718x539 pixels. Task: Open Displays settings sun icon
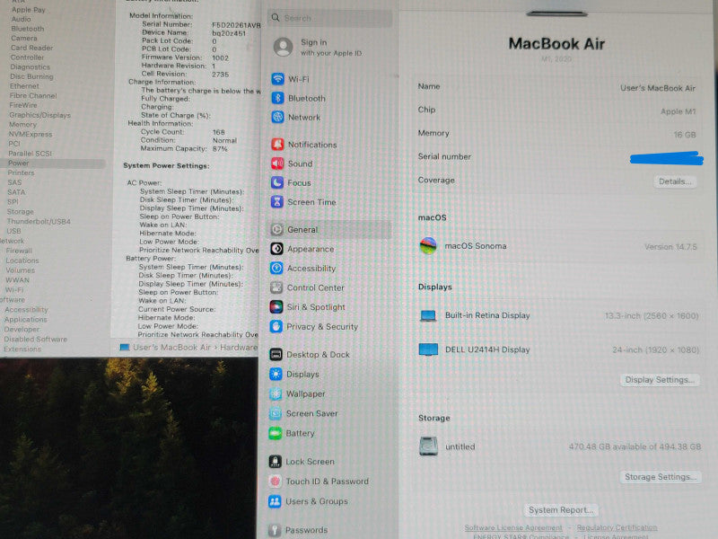pyautogui.click(x=276, y=374)
